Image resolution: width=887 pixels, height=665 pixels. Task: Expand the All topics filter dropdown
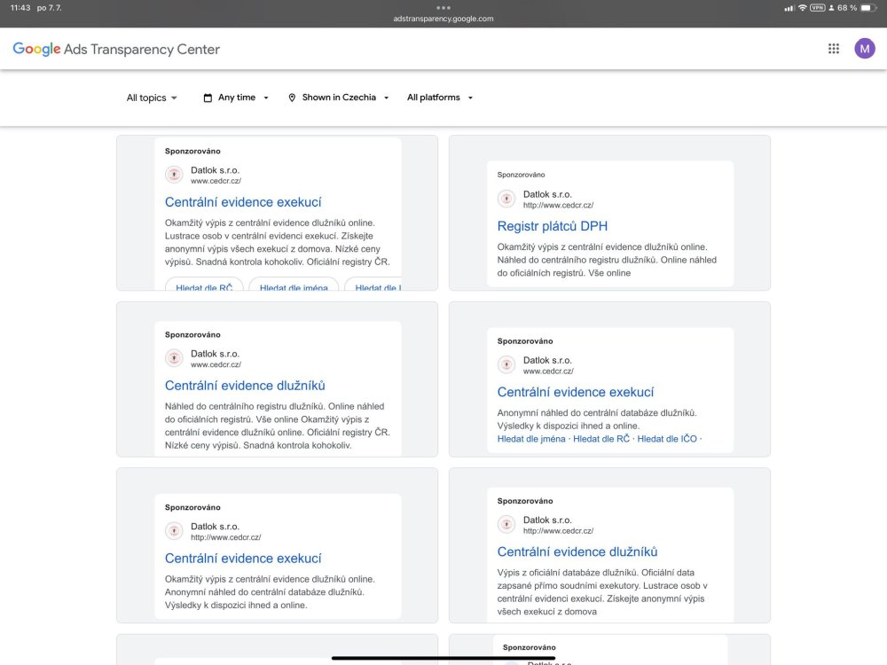[x=152, y=98]
